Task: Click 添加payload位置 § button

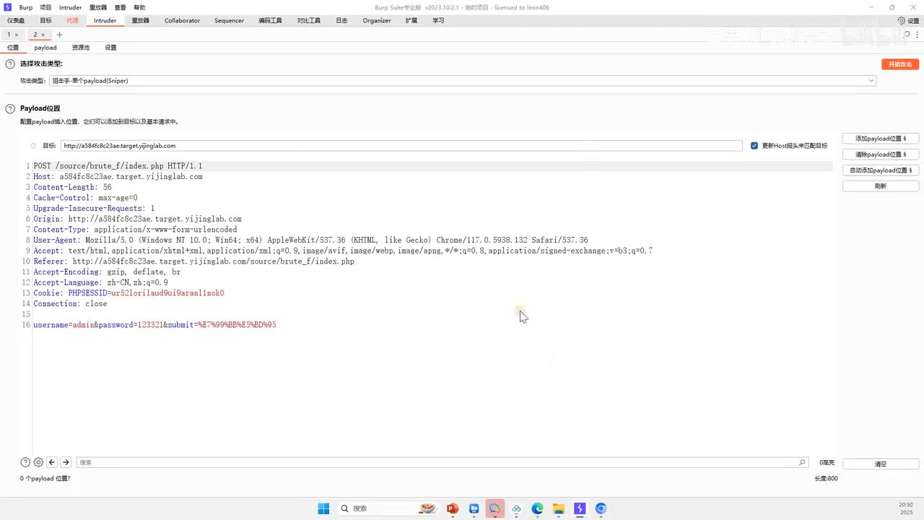Action: point(881,139)
